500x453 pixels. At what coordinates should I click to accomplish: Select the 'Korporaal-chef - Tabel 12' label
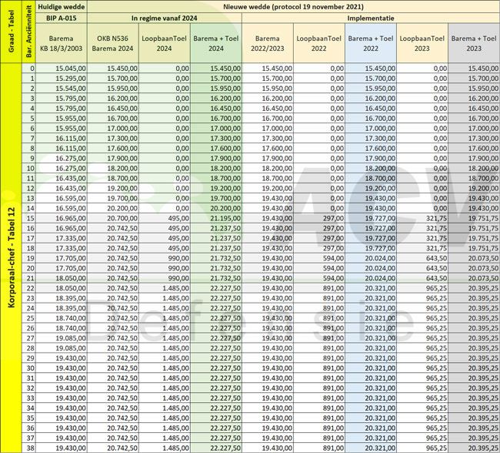(12, 258)
